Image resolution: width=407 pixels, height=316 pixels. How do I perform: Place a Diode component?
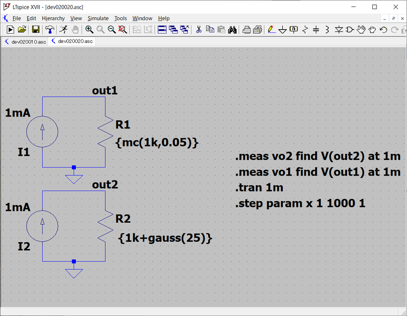[339, 30]
